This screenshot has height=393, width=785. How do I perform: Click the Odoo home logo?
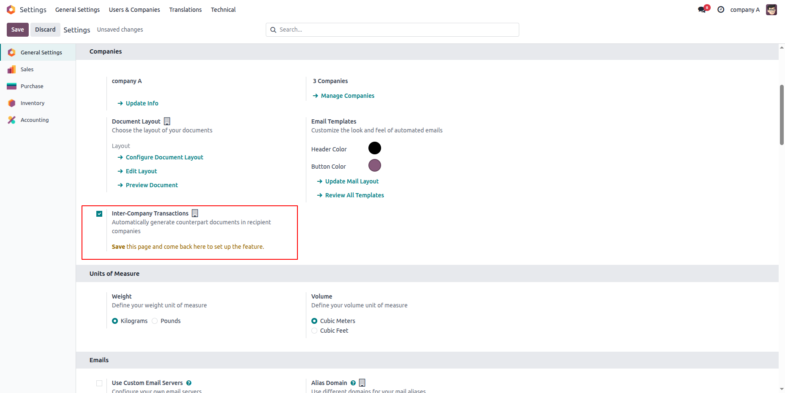point(11,9)
